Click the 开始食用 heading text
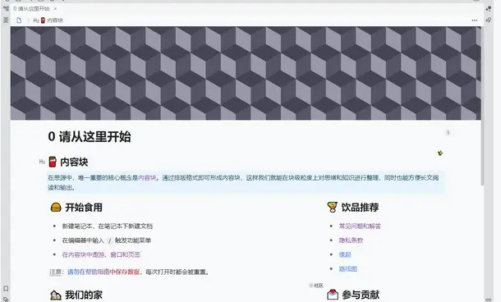Screen dimensions: 501x302 coord(84,208)
